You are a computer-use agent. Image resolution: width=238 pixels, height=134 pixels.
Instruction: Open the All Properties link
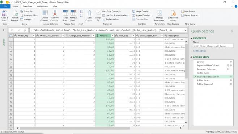click(x=199, y=51)
